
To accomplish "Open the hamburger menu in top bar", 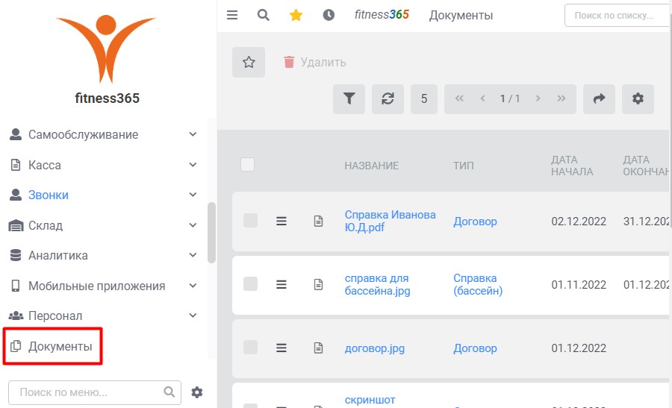I will point(232,15).
